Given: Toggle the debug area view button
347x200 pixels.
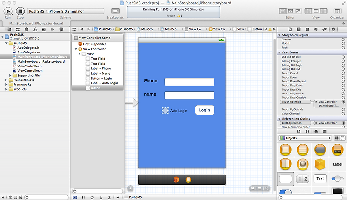Looking at the screenshot, I should [x=316, y=11].
